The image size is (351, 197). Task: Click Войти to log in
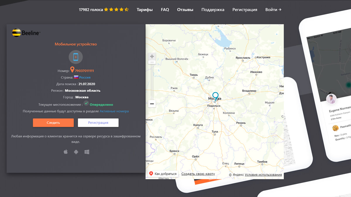tap(273, 10)
